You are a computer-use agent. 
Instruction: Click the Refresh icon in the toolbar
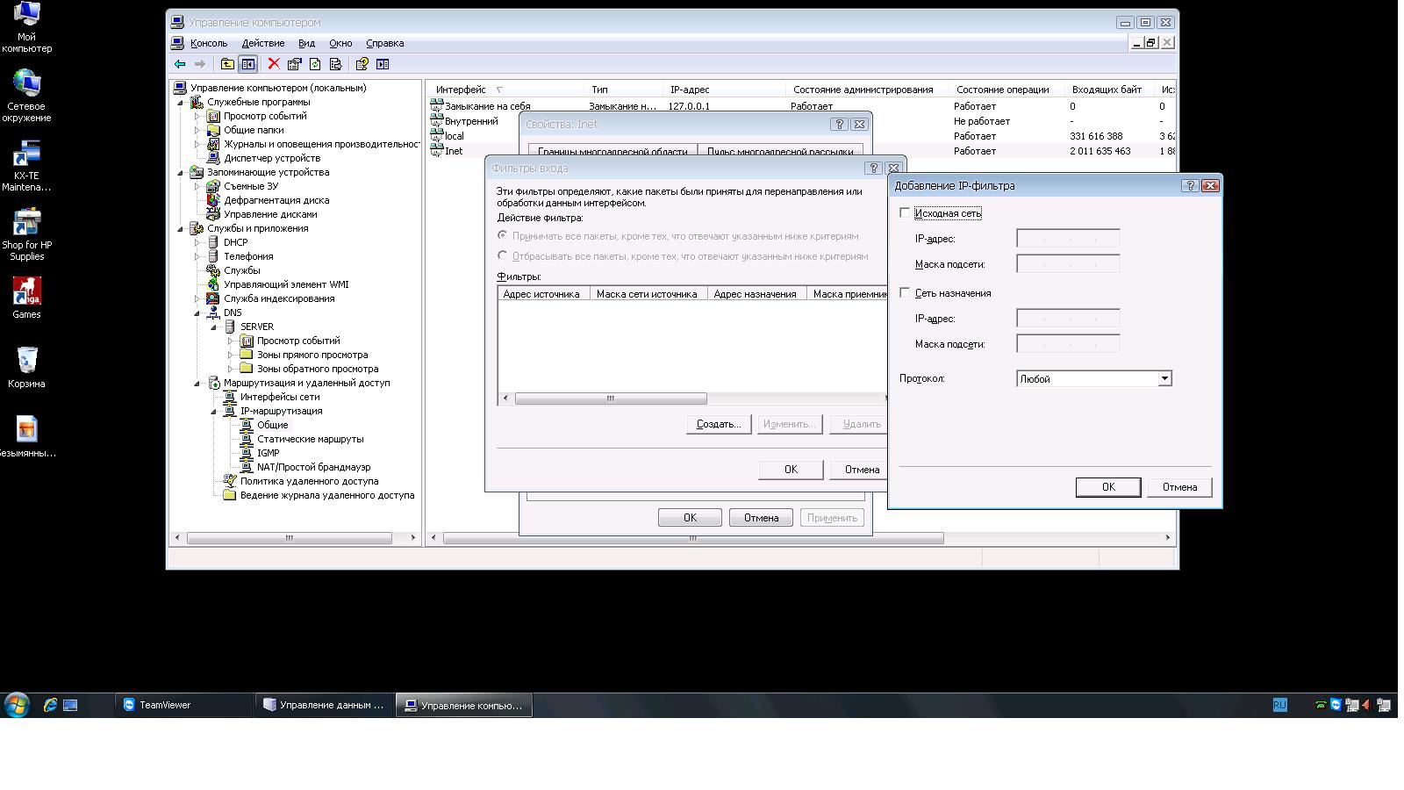314,64
